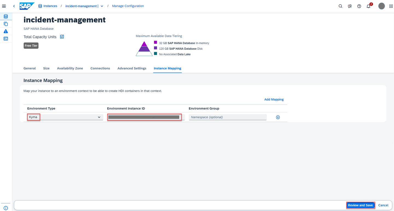394x211 pixels.
Task: Open the search icon in header
Action: 340,6
